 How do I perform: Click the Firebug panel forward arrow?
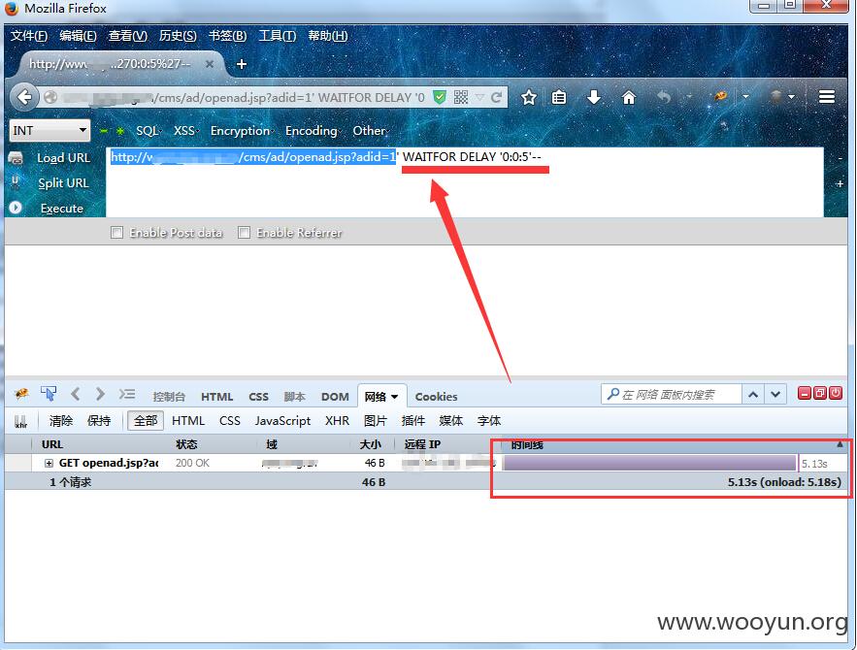coord(99,394)
